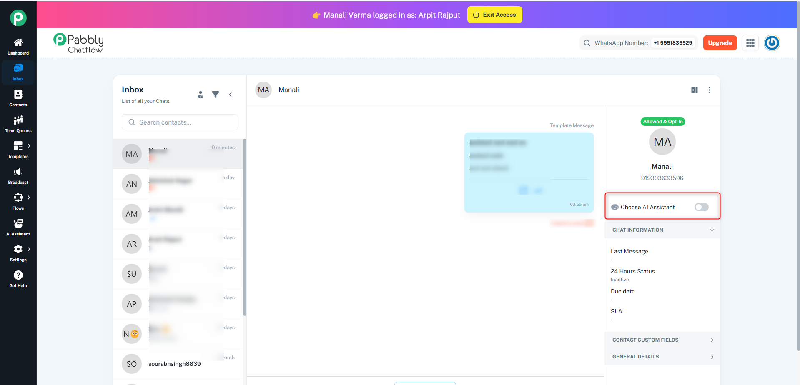Open the apps grid menu icon
This screenshot has height=385, width=800.
[x=750, y=43]
